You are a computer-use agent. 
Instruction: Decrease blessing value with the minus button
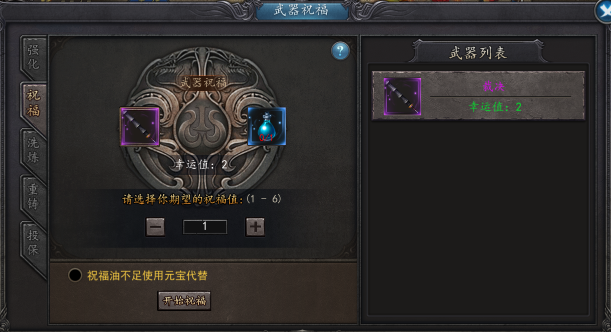pos(155,227)
